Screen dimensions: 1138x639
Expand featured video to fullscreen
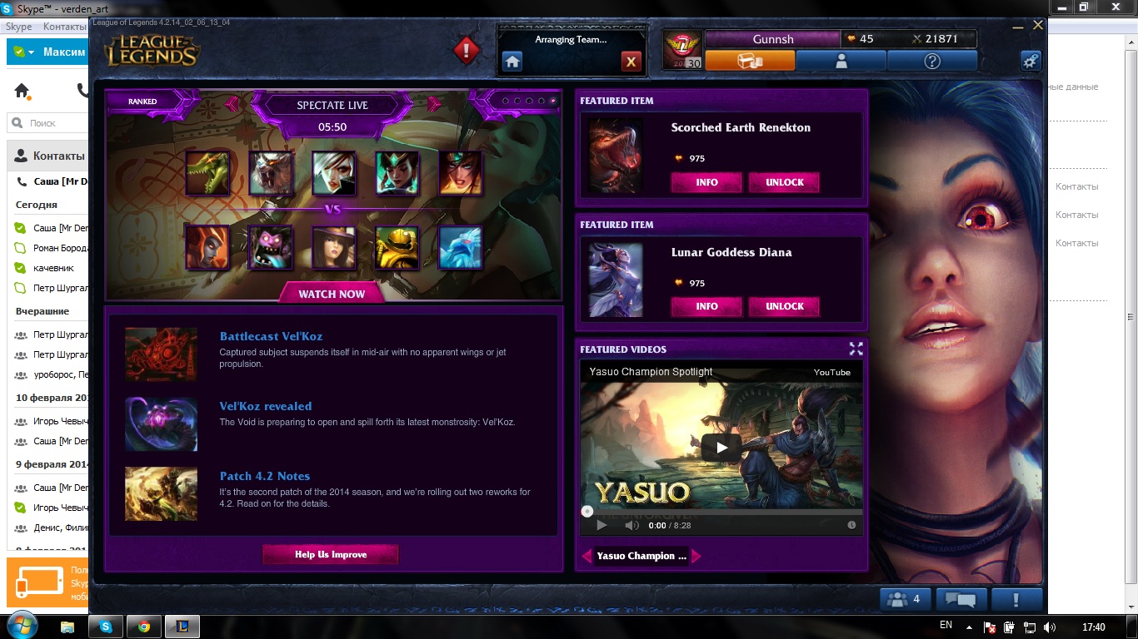[x=856, y=349]
